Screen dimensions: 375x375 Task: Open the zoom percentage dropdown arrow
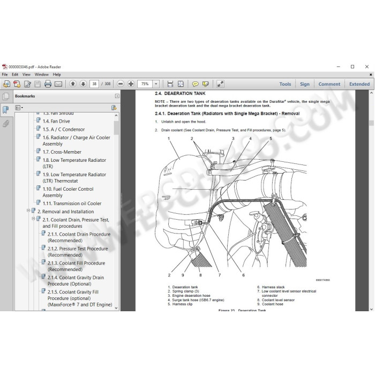(x=156, y=84)
